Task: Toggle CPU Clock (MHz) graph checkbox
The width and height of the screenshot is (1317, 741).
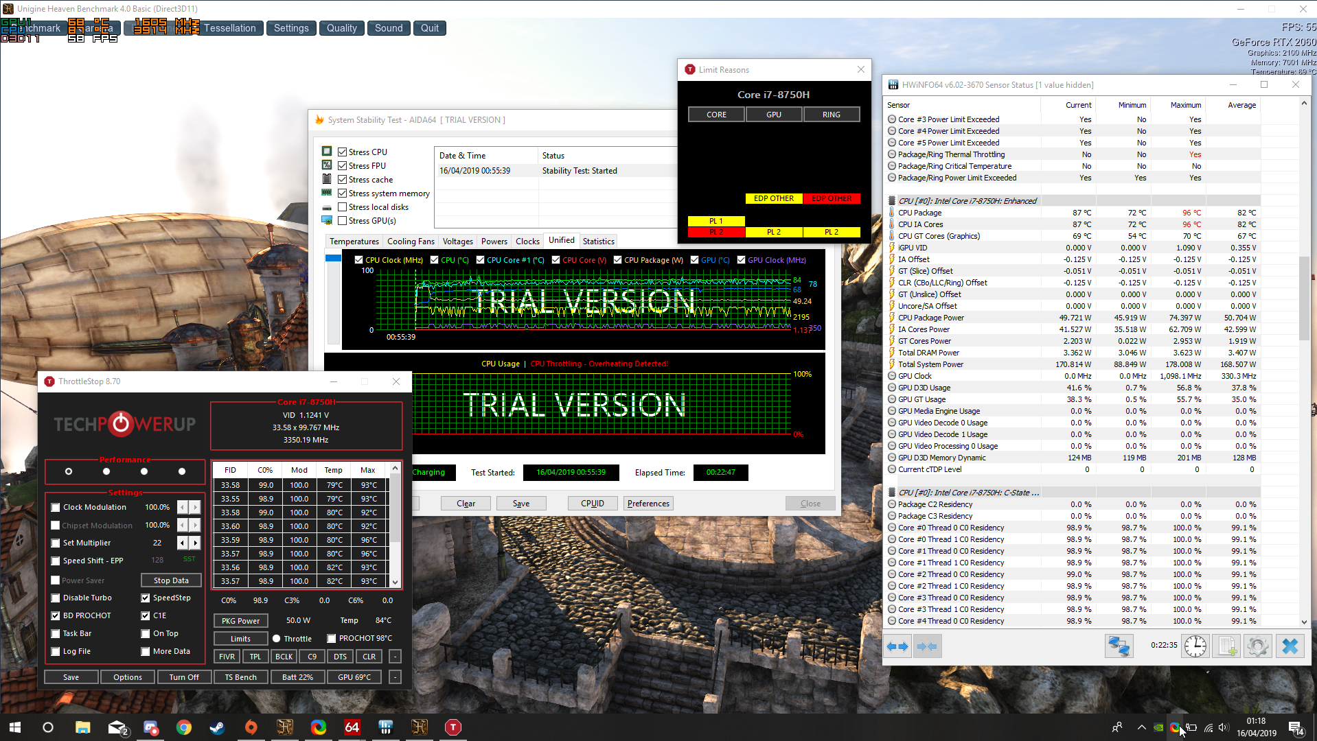Action: point(358,260)
